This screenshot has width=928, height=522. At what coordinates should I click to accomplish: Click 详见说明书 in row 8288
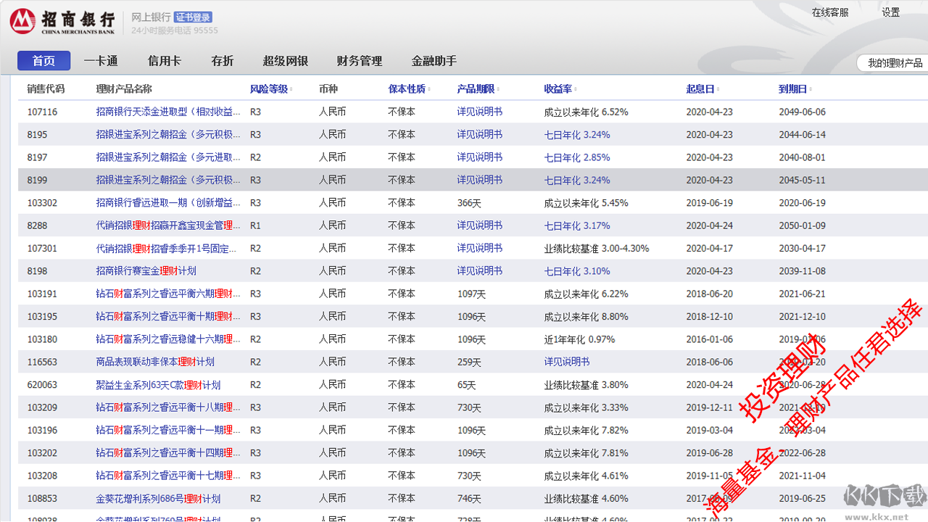pos(479,225)
